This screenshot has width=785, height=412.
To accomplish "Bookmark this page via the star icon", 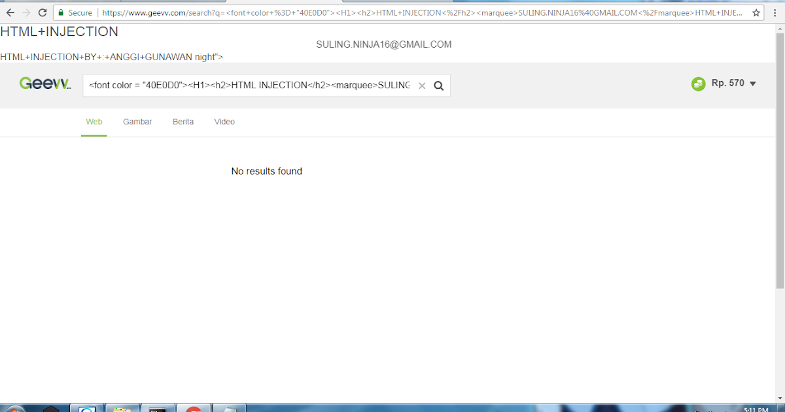I will (x=756, y=12).
